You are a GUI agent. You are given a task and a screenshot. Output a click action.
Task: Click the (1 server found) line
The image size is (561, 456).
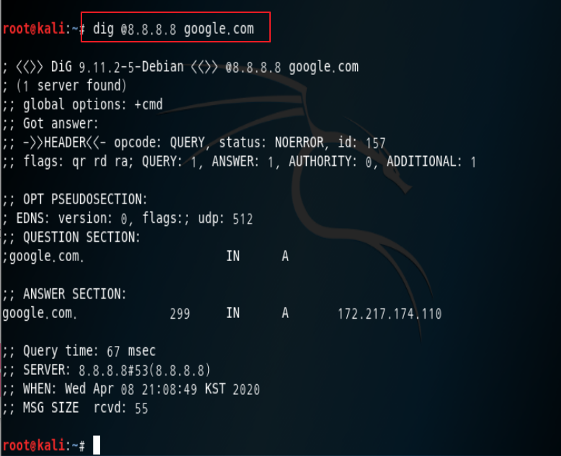point(64,86)
